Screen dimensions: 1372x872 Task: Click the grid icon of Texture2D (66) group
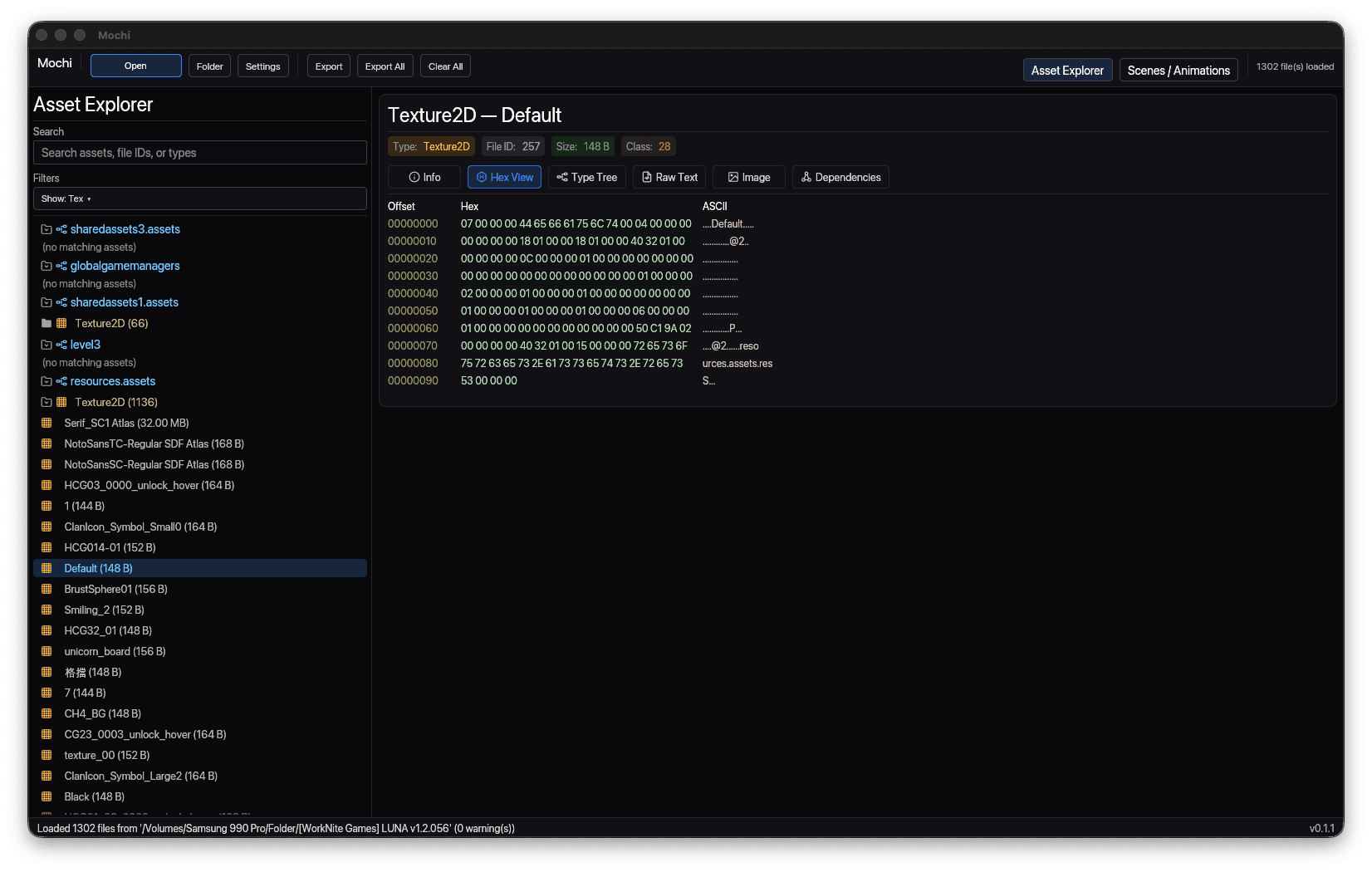coord(61,323)
